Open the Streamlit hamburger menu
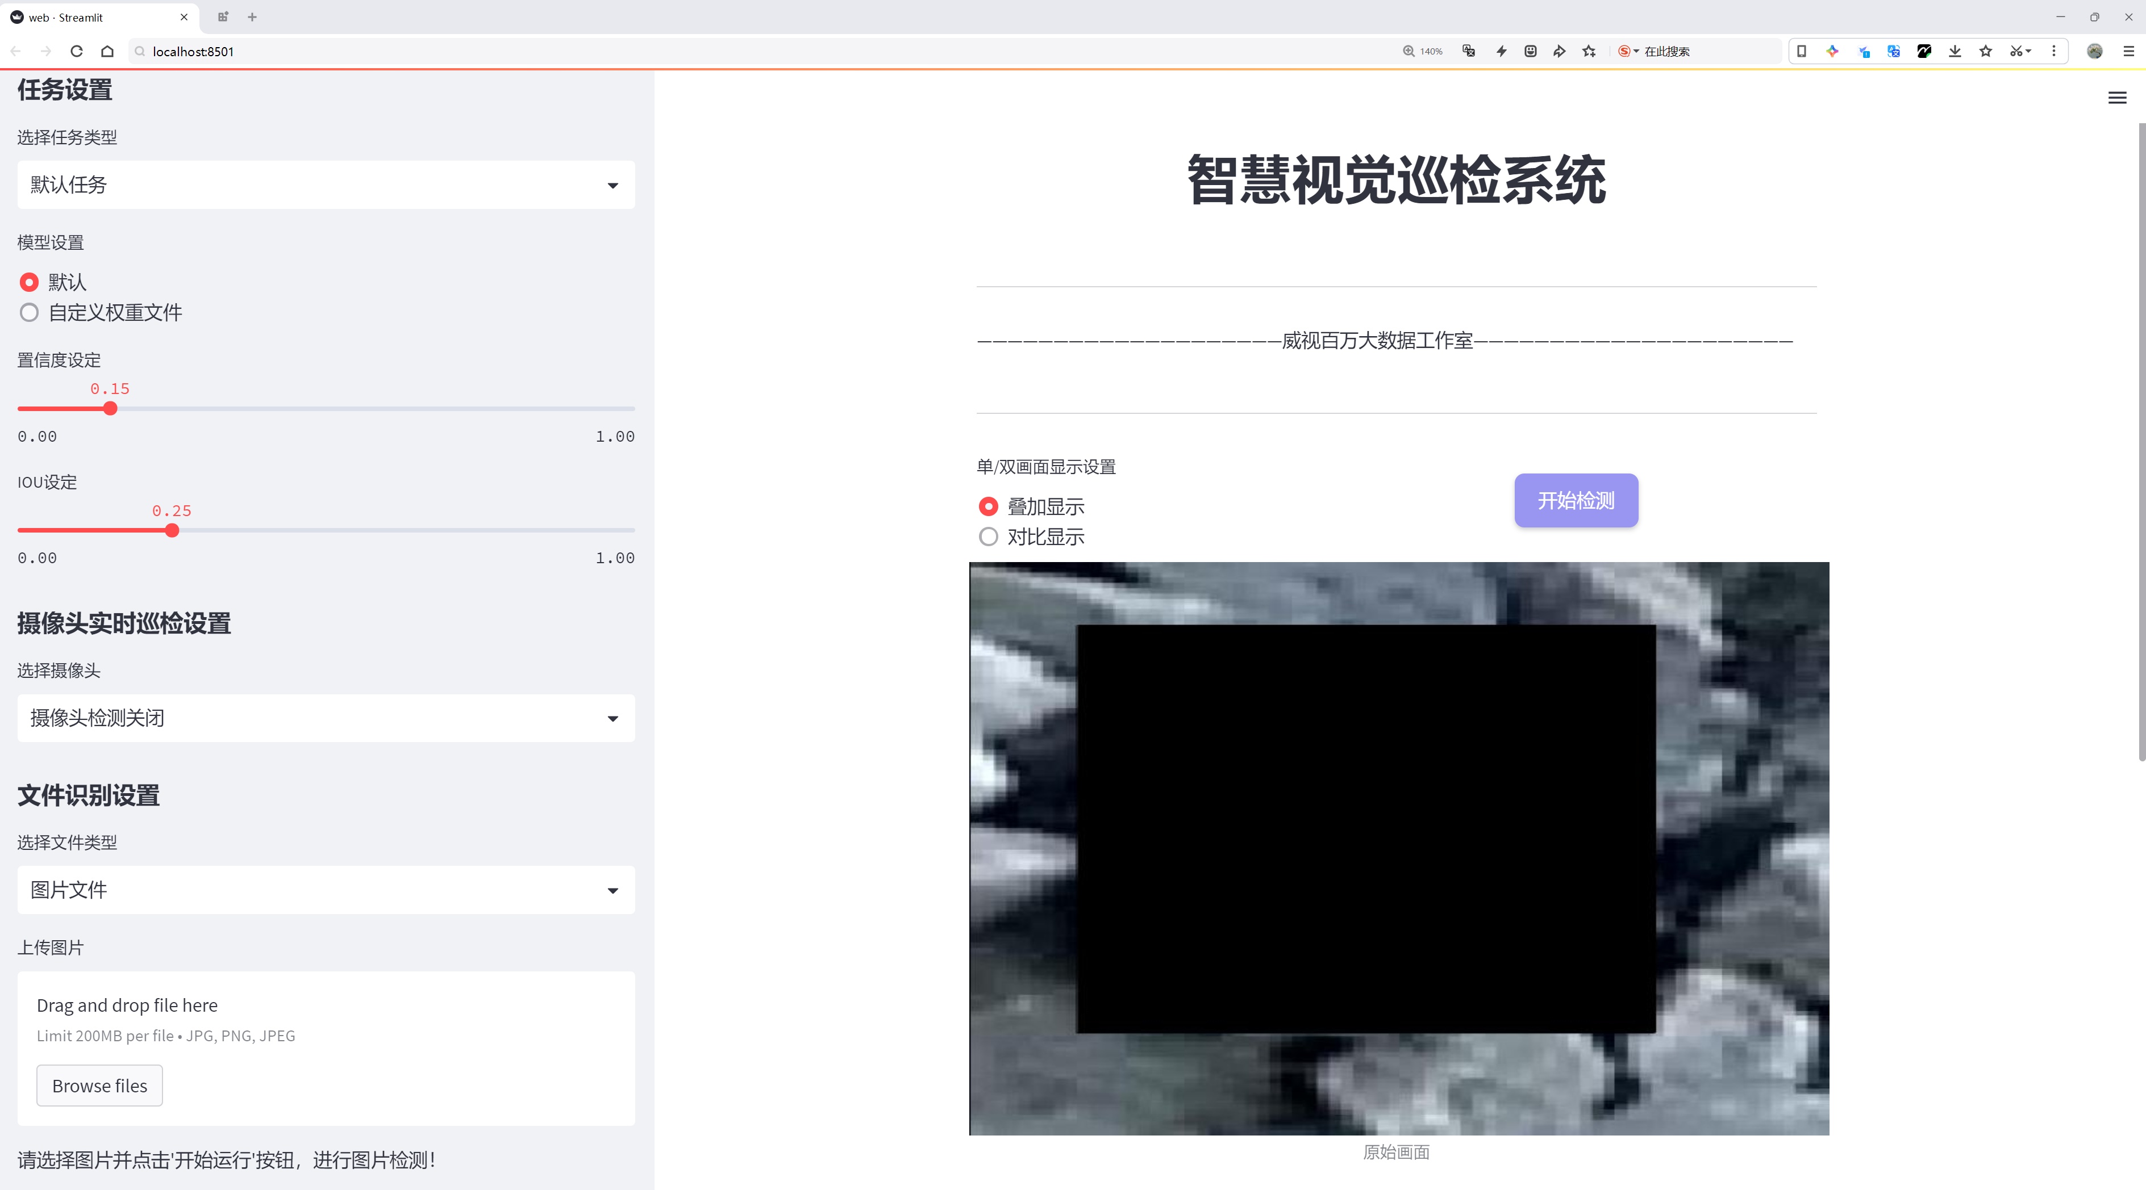 click(2117, 98)
